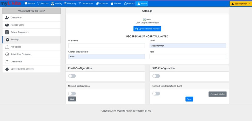Open the Records menu

point(30,3)
